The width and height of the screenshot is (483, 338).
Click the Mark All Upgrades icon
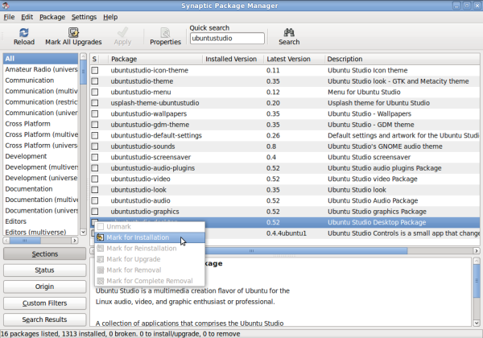(x=73, y=32)
